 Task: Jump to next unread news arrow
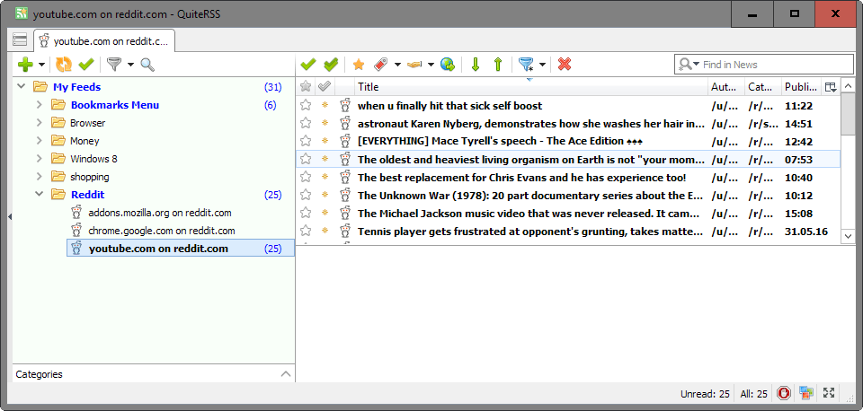[476, 65]
